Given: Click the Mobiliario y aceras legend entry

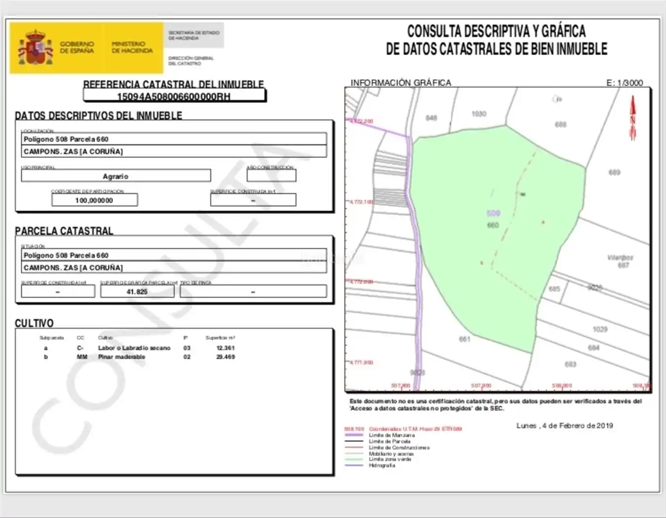Looking at the screenshot, I should pyautogui.click(x=391, y=453).
